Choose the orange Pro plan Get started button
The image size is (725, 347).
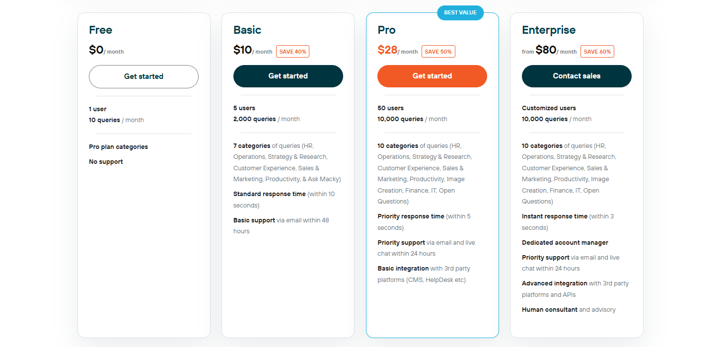432,76
